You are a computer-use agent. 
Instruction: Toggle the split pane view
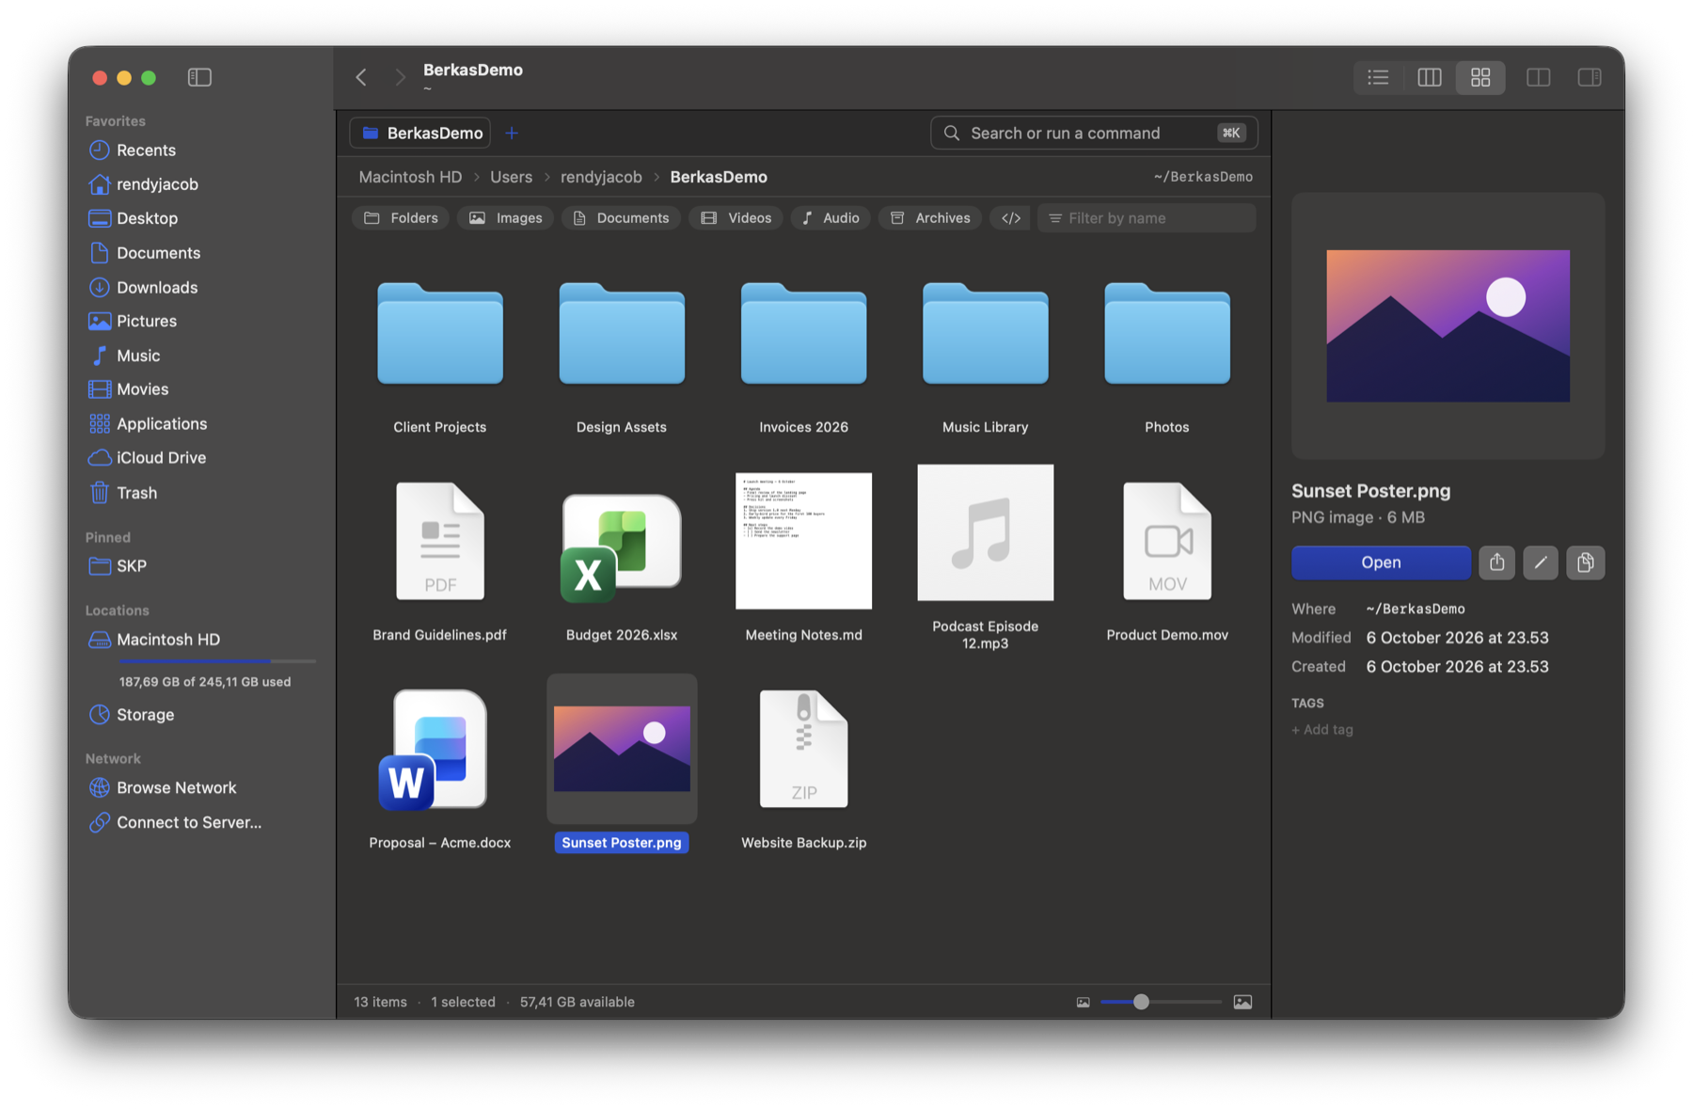coord(1539,77)
